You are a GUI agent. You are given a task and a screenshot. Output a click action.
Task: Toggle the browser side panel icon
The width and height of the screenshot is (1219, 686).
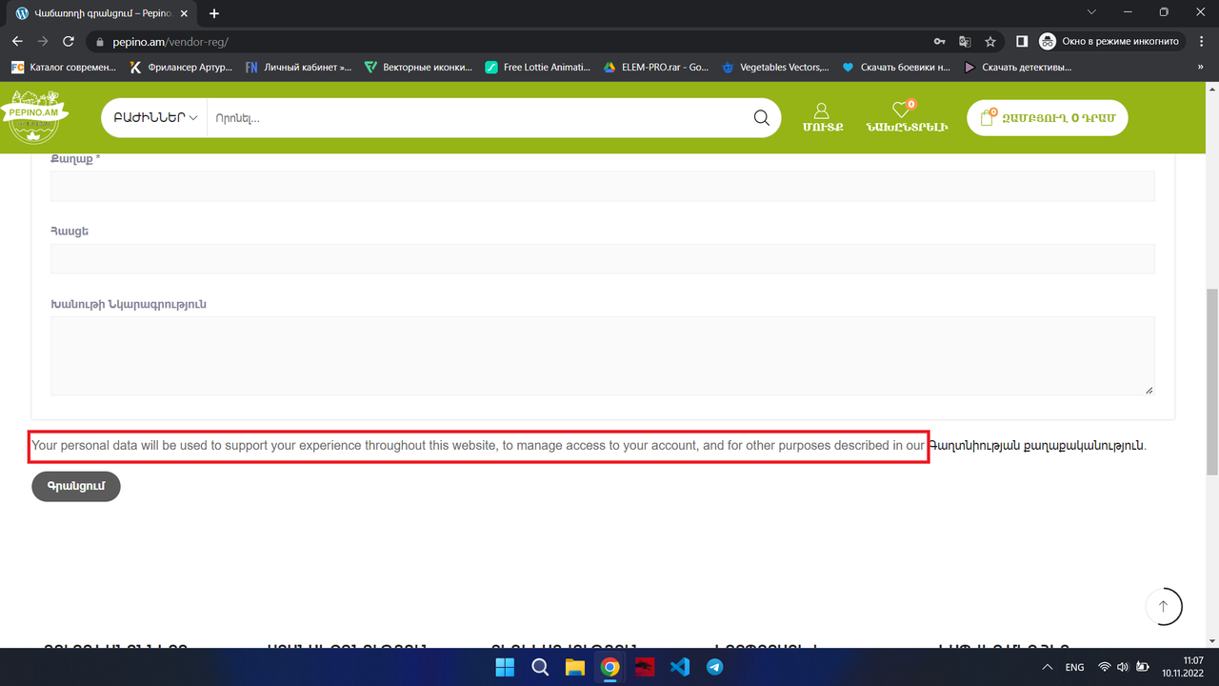[1022, 41]
